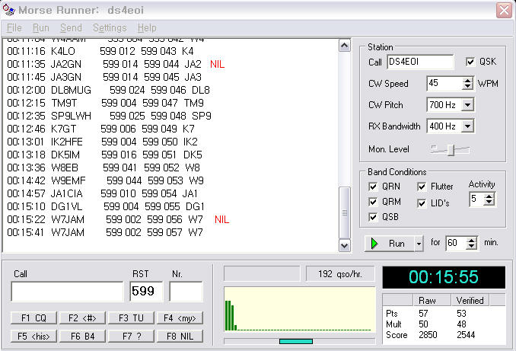516x351 pixels.
Task: Click the F5 <his> button
Action: pos(33,337)
